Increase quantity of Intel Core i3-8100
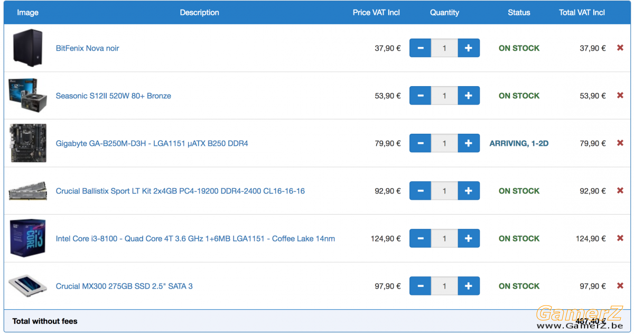Image resolution: width=634 pixels, height=334 pixels. [x=469, y=238]
